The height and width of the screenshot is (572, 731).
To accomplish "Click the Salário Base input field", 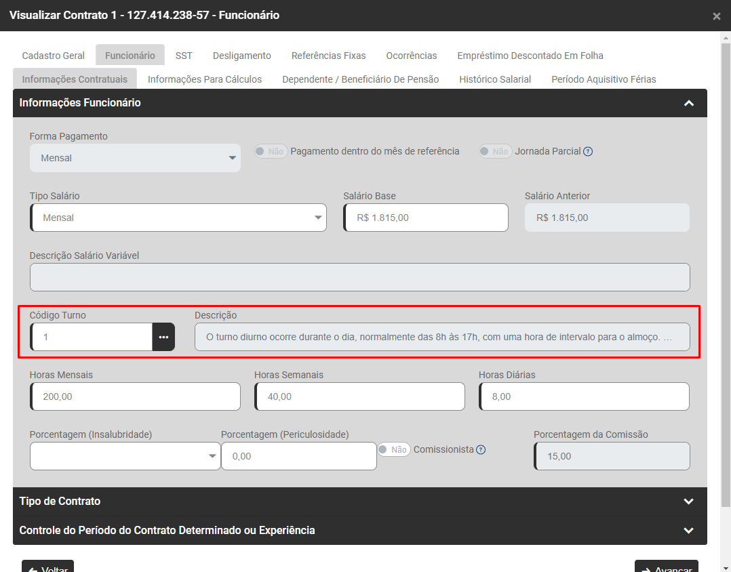I will 426,218.
